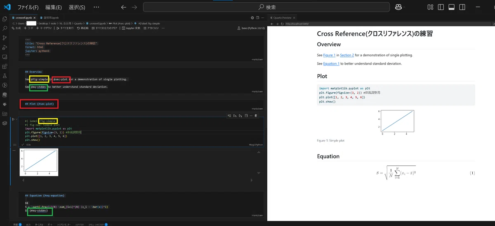The image size is (495, 226).
Task: Open ファイル(F) menu
Action: click(28, 7)
